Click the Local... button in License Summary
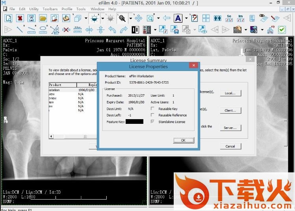The width and height of the screenshot is (295, 211). pos(230,93)
